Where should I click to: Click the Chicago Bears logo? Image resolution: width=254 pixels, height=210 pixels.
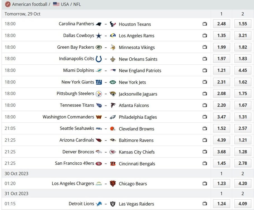tap(113, 184)
